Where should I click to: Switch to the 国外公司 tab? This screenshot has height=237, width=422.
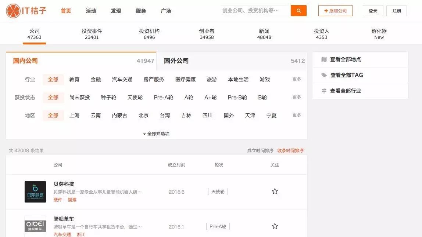coord(175,60)
